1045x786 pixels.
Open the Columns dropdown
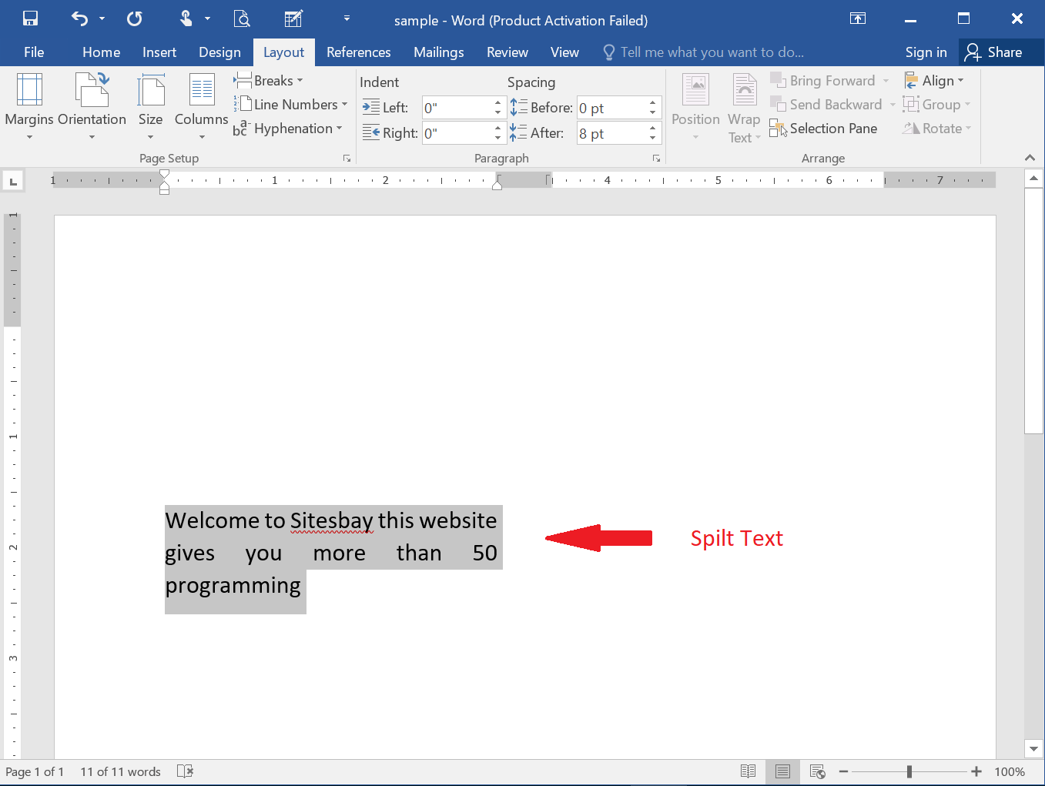[201, 107]
